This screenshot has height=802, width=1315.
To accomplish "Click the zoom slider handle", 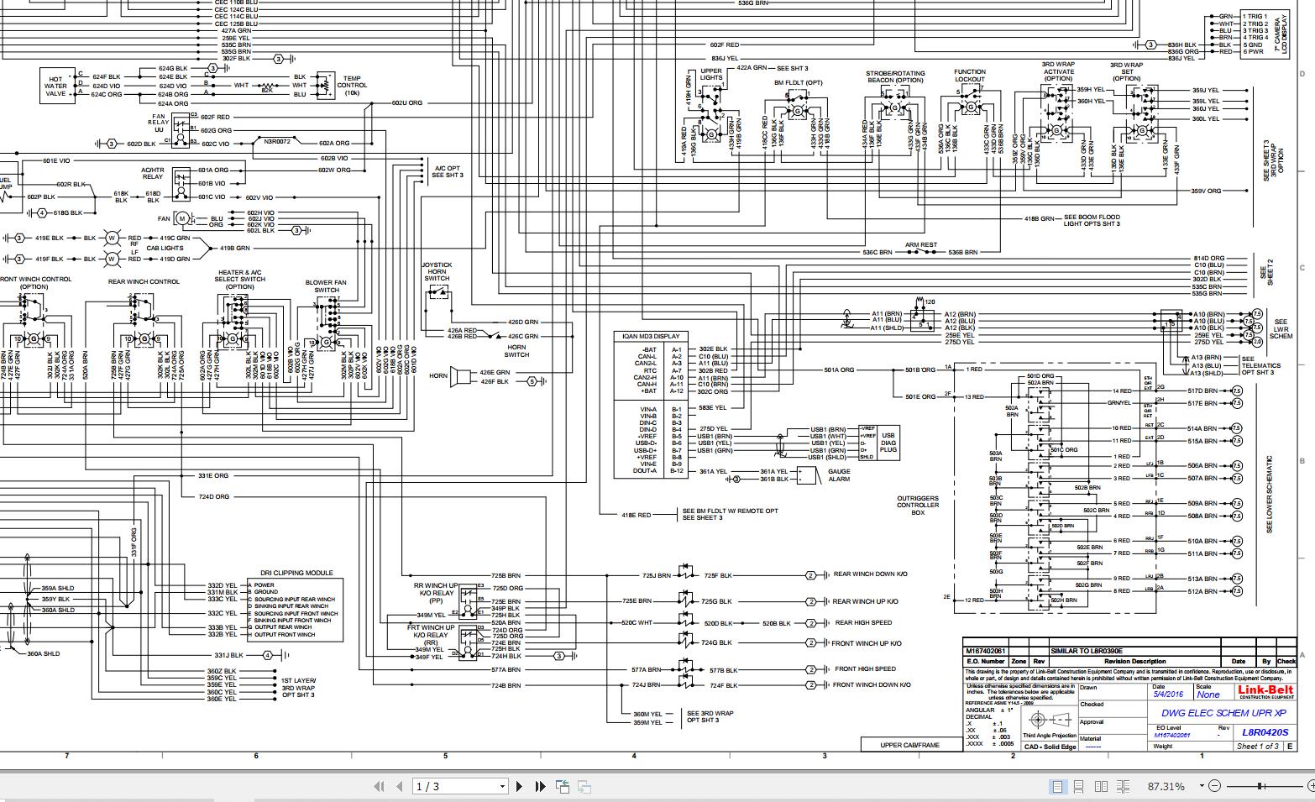I will [x=1260, y=786].
